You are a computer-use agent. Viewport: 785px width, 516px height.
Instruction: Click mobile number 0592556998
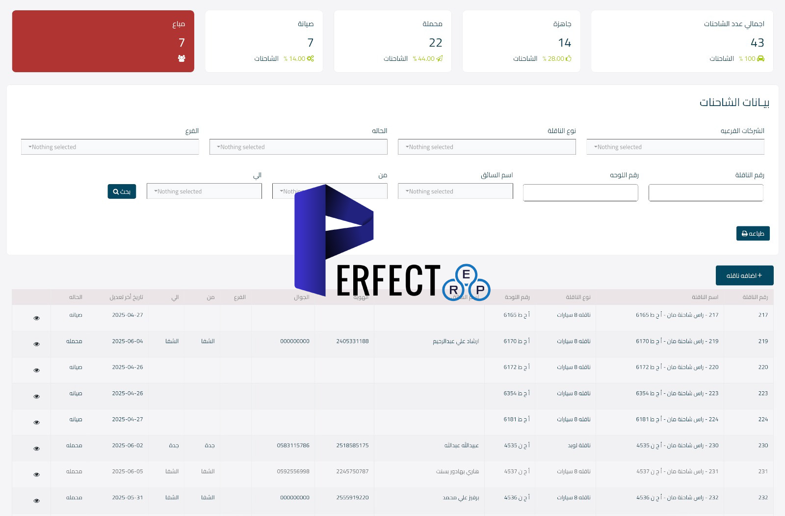click(293, 471)
